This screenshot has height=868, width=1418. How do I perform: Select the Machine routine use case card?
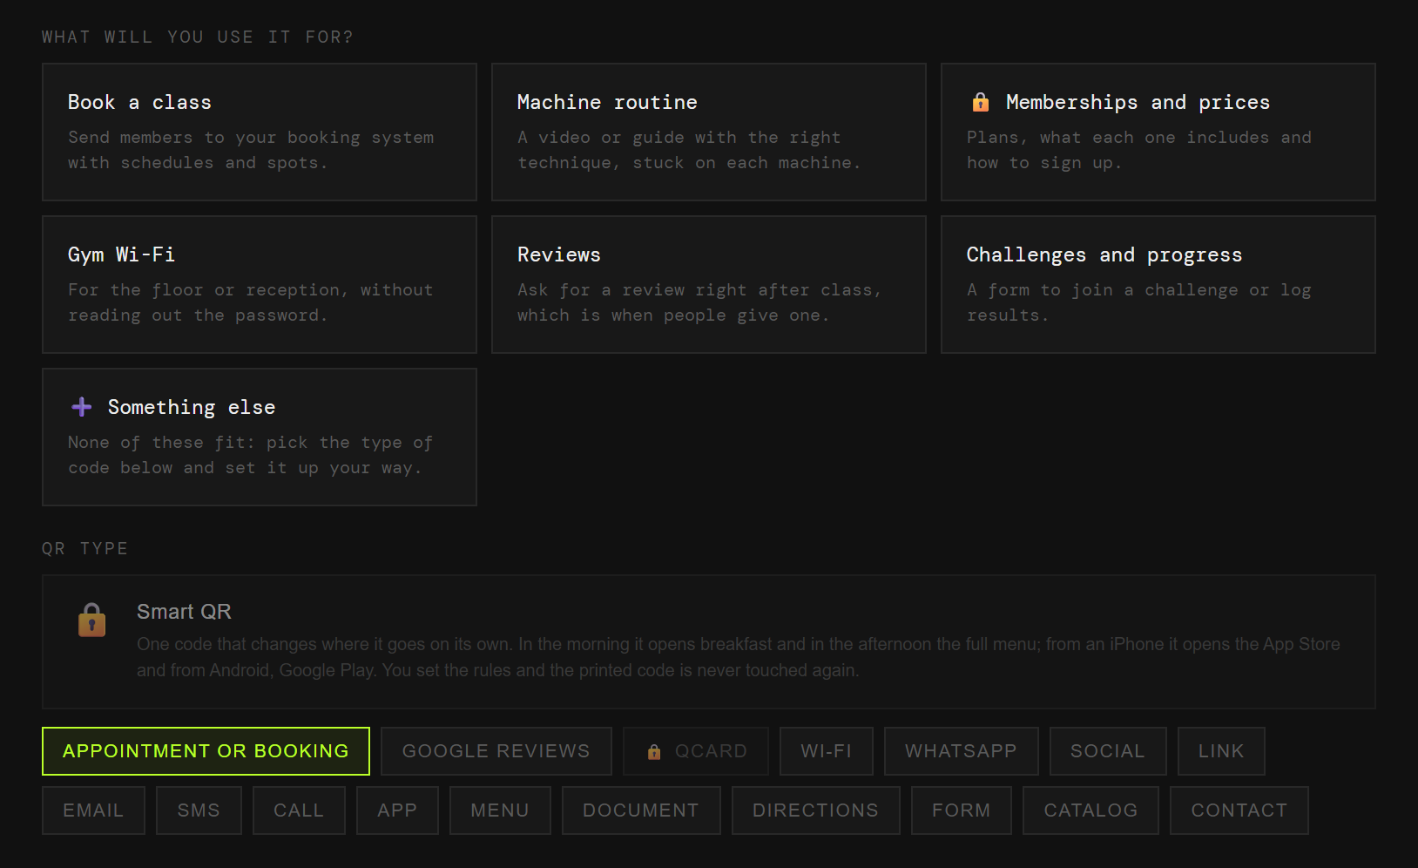pos(709,132)
